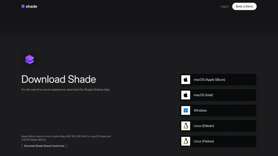Screen dimensions: 278x156
Task: Click the Apple icon for macOS Intel
Action: (x=186, y=95)
